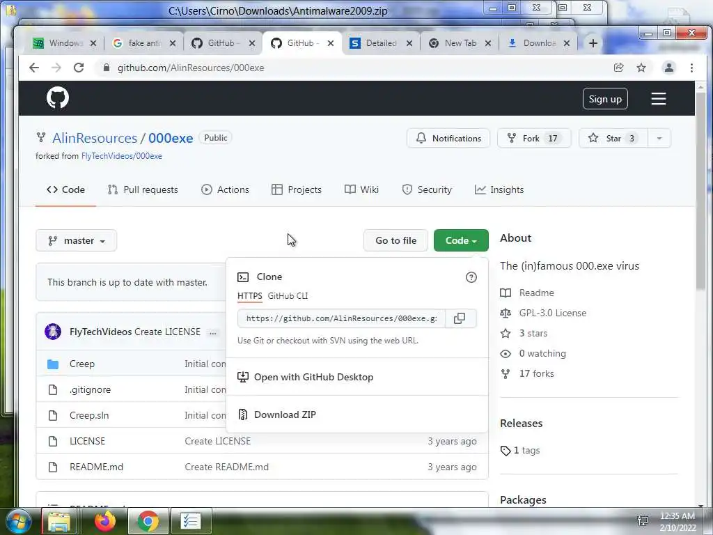Click Go to file button
The width and height of the screenshot is (713, 535).
(395, 240)
